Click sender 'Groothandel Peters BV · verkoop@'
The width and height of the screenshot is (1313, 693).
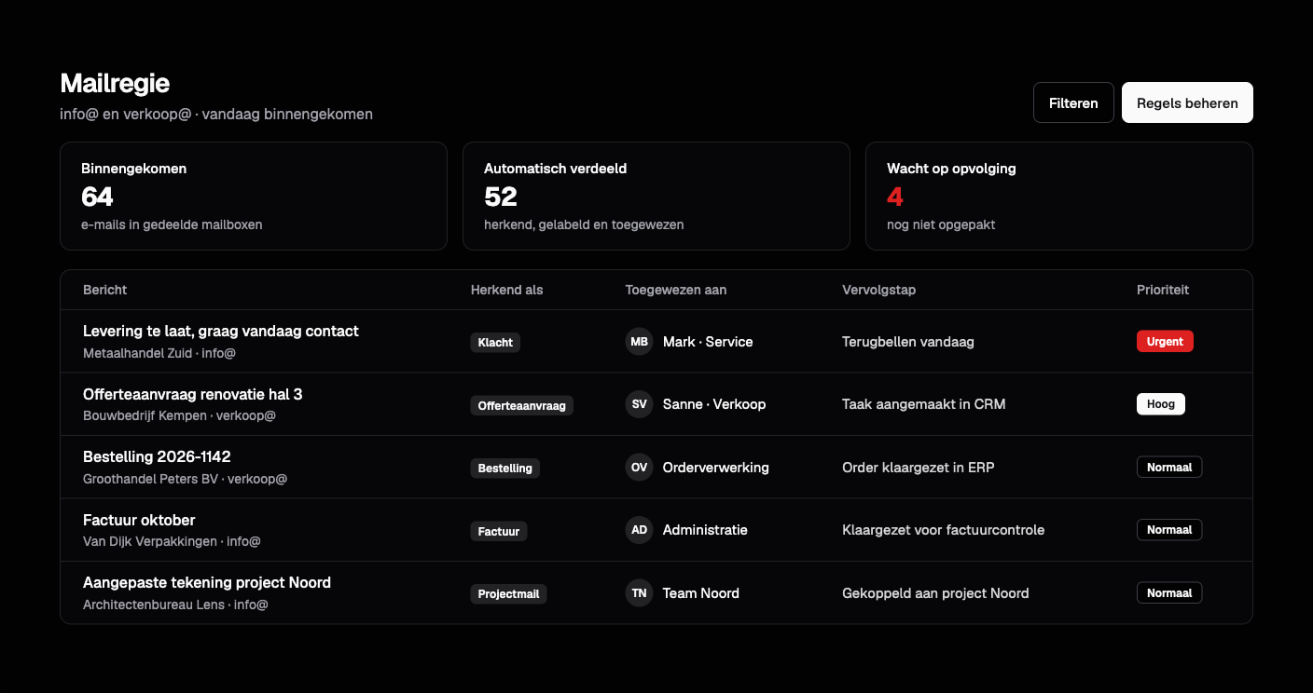(x=186, y=479)
